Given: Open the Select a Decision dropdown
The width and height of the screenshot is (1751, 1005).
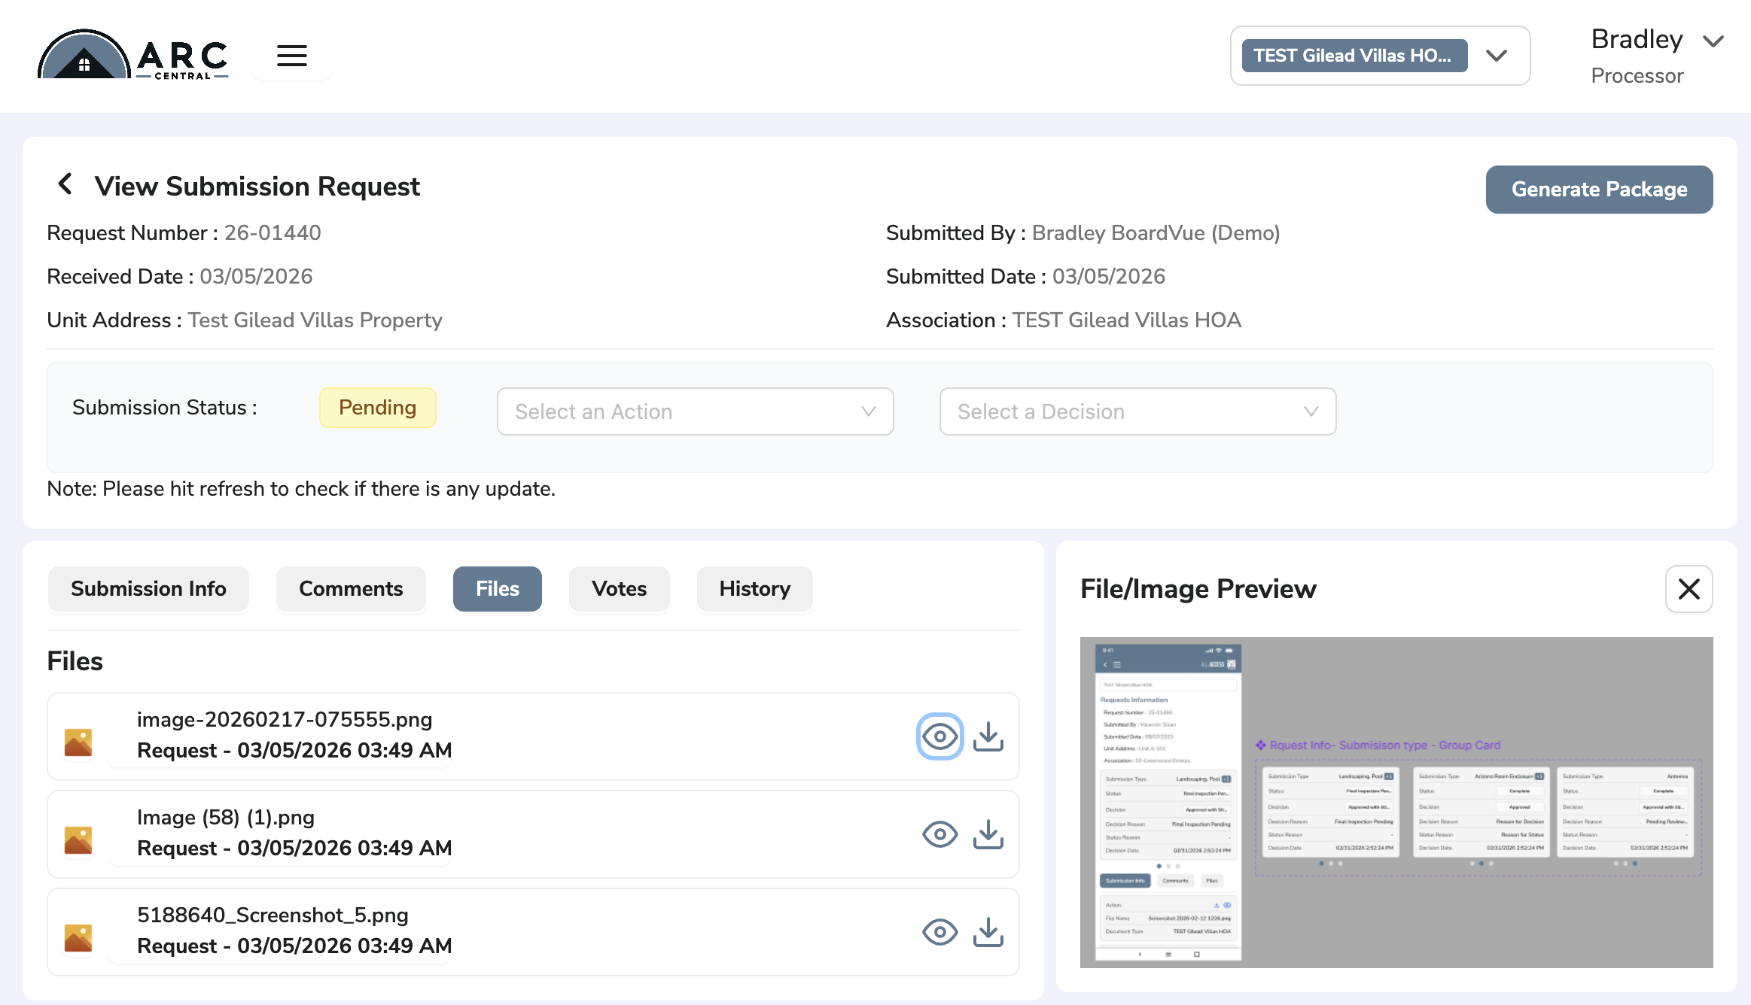Looking at the screenshot, I should tap(1137, 411).
